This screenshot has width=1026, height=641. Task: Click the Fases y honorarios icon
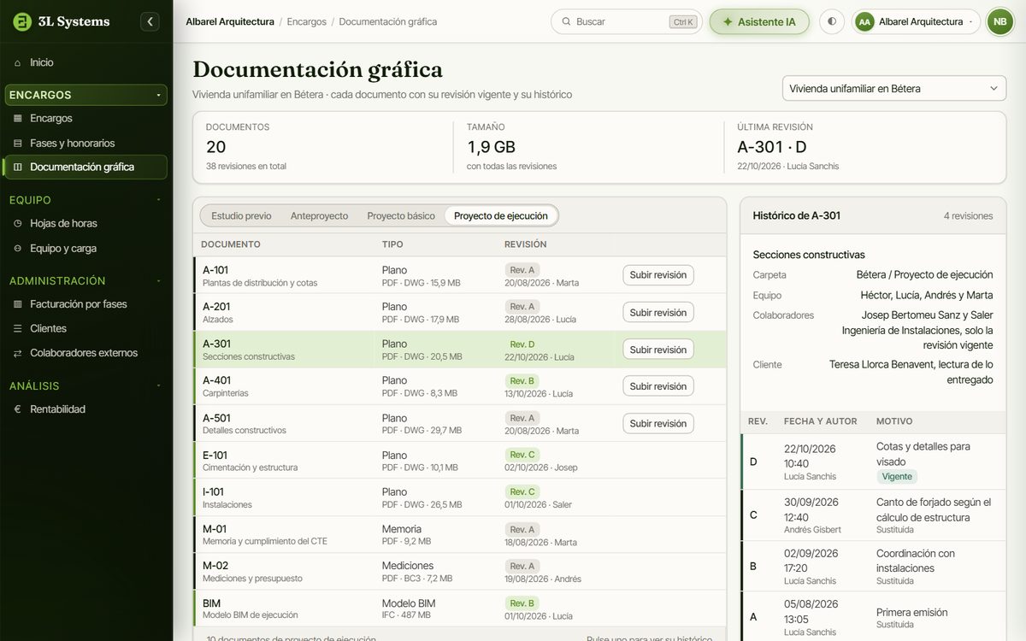point(18,143)
